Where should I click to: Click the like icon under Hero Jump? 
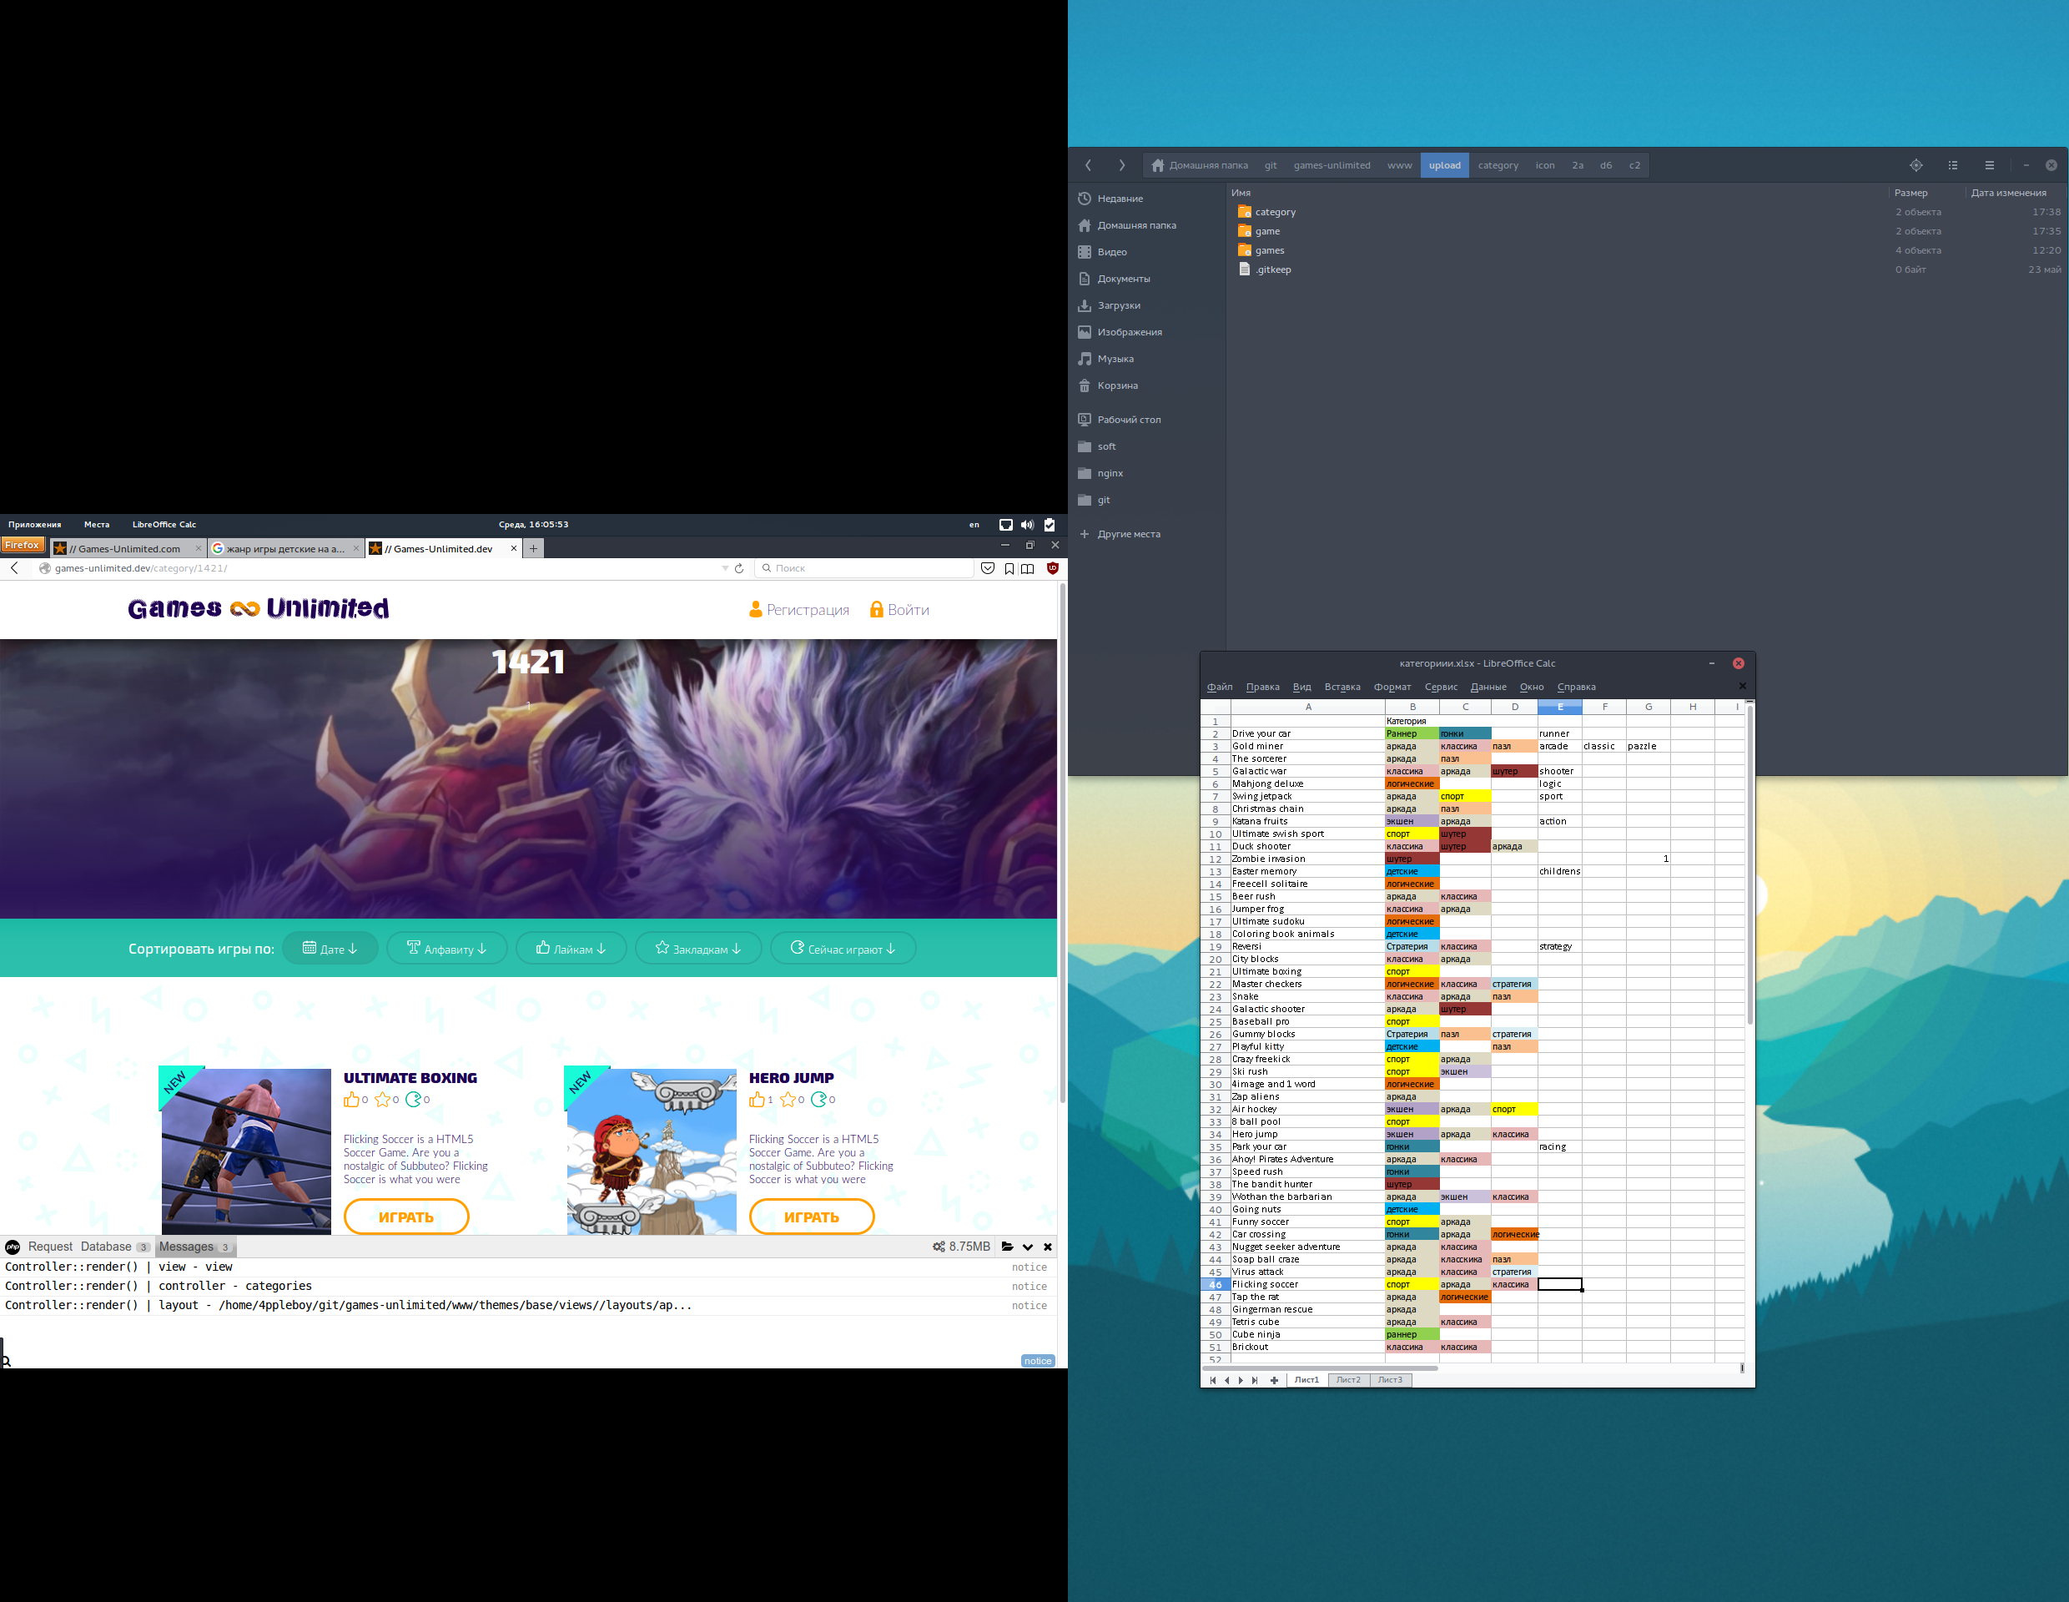click(x=758, y=1099)
